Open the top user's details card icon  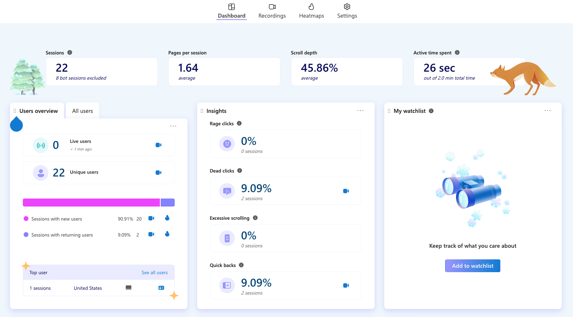tap(161, 288)
